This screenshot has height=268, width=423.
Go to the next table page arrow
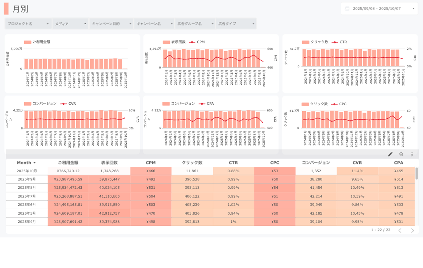point(413,230)
